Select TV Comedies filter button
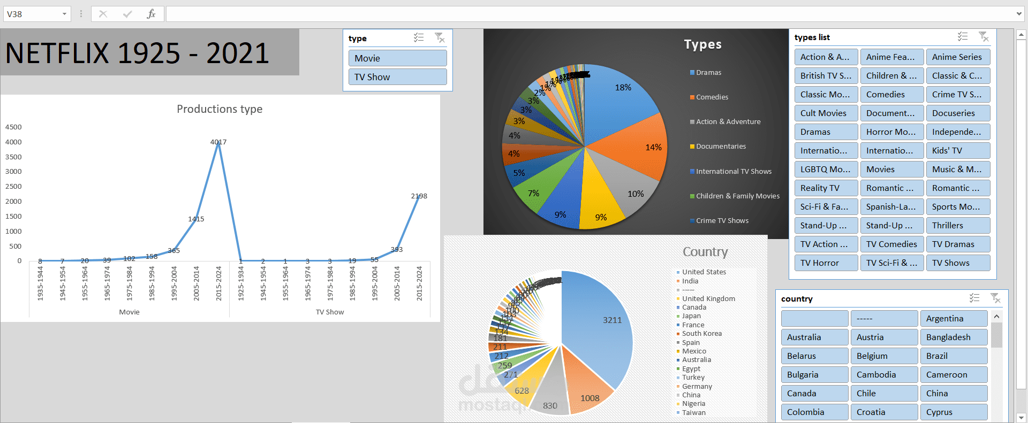Screen dimensions: 1028x423 [x=892, y=244]
